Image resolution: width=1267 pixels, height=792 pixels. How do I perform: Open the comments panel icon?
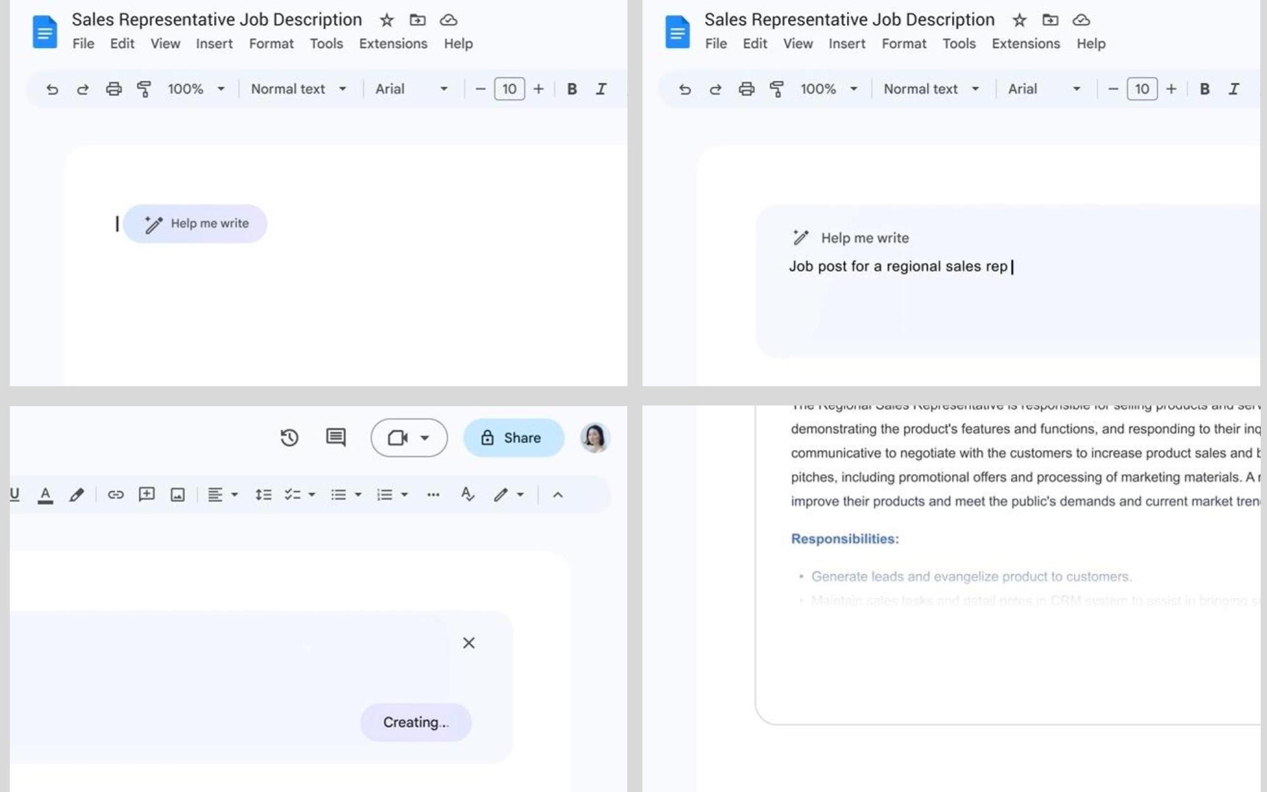pos(336,437)
